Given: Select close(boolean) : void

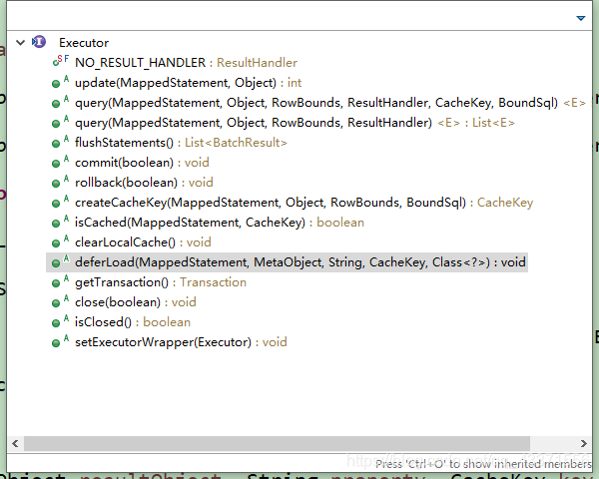Looking at the screenshot, I should (135, 302).
